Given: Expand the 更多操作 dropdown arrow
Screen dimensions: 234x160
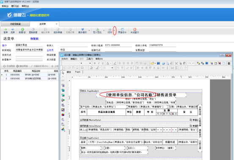Looking at the screenshot, I should tap(89, 31).
